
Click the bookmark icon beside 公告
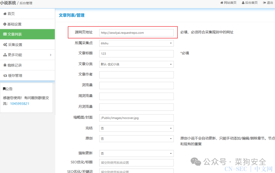pyautogui.click(x=4, y=89)
